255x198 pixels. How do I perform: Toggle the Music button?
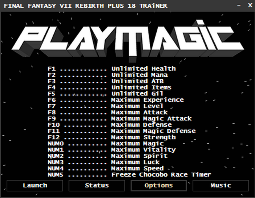click(x=221, y=186)
